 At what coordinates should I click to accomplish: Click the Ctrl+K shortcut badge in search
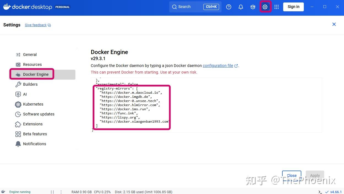pyautogui.click(x=211, y=7)
